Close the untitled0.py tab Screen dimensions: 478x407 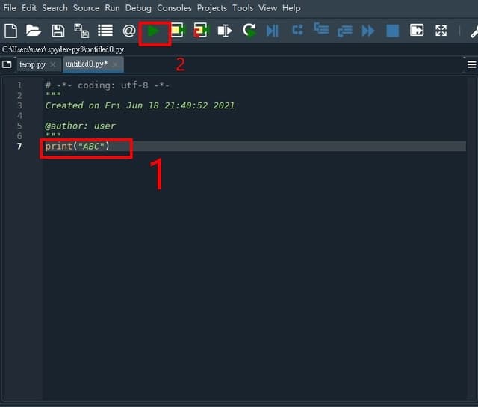pos(115,64)
